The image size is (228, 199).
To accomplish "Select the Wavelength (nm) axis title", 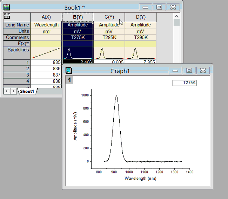I will 140,178.
